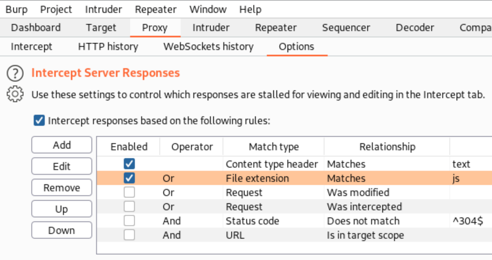Move rule with the Up button
The height and width of the screenshot is (260, 492).
(x=62, y=209)
